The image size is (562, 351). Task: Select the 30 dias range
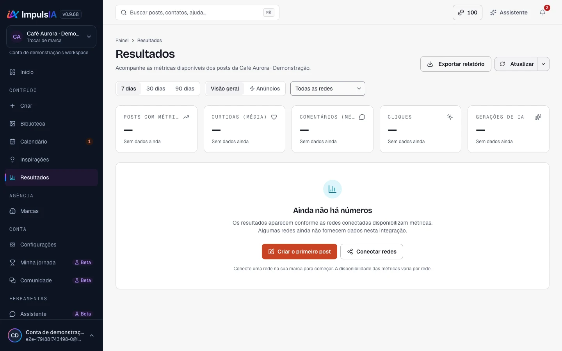coord(156,89)
